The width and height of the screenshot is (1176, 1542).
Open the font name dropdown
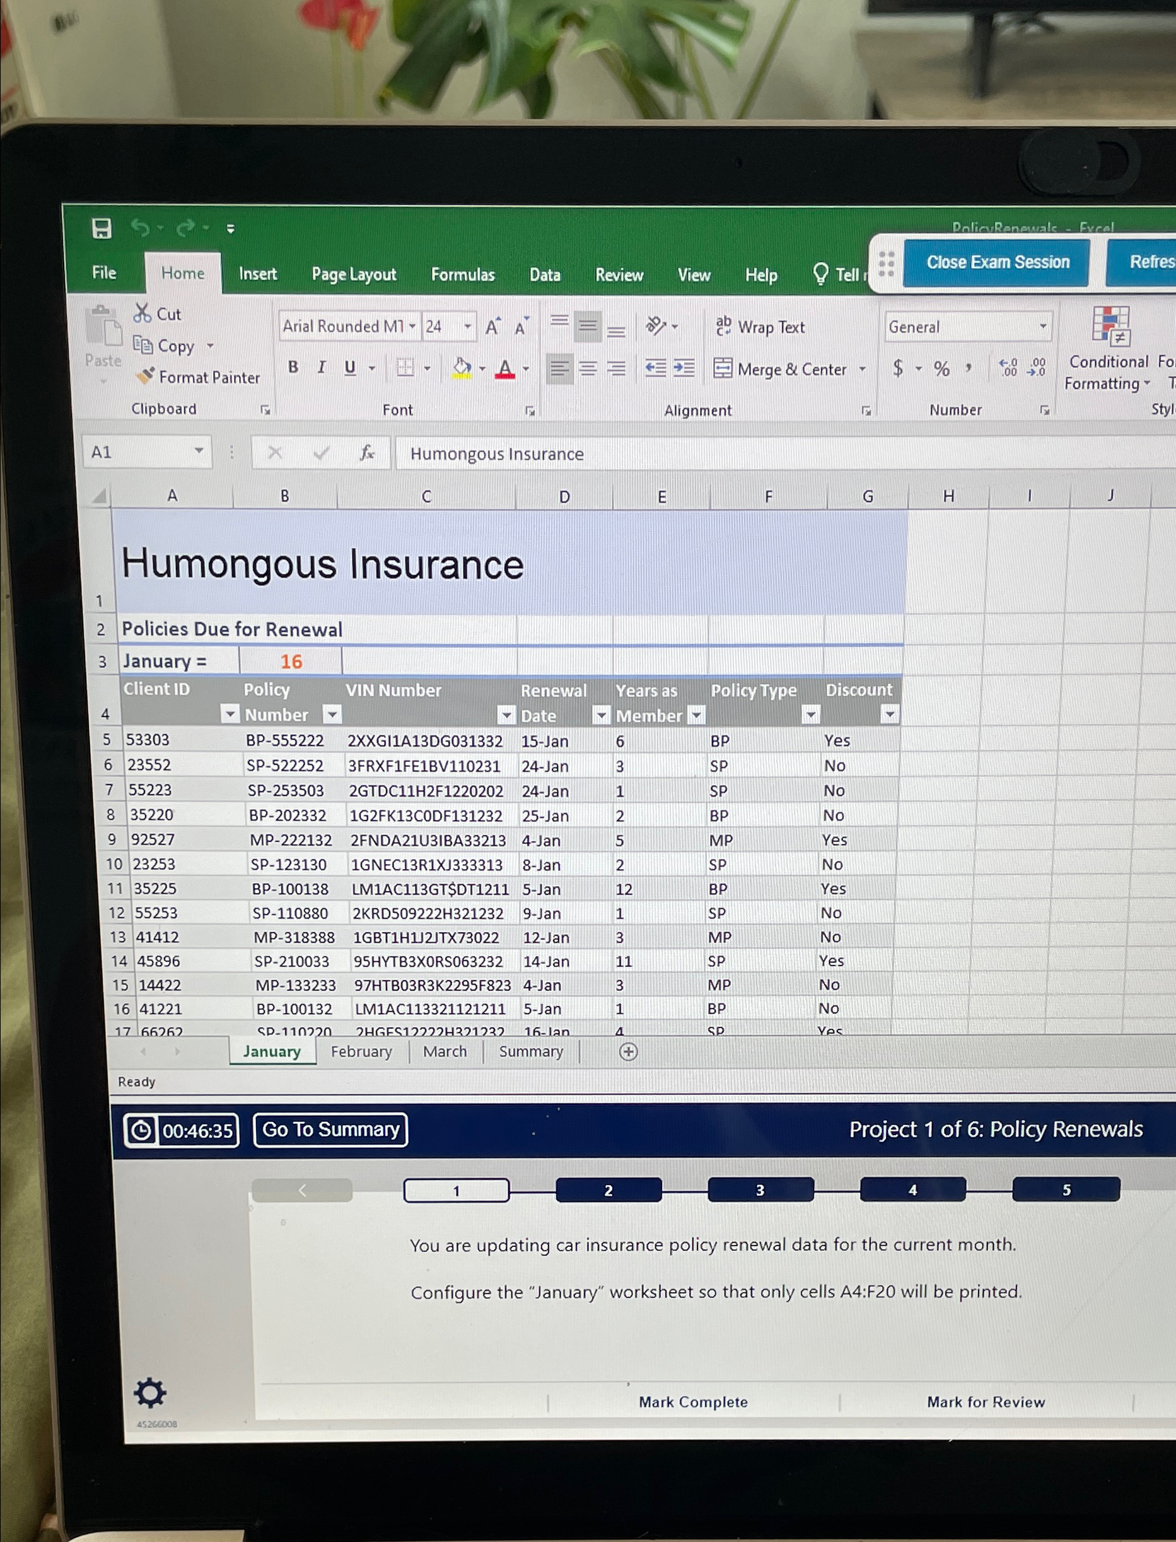(413, 326)
